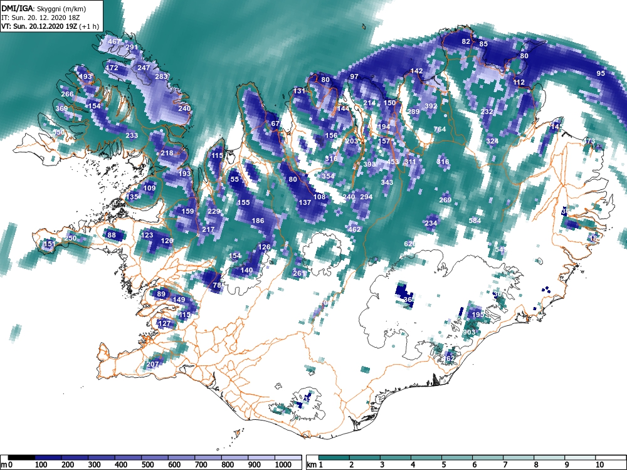Click the visibility value 214

point(369,103)
